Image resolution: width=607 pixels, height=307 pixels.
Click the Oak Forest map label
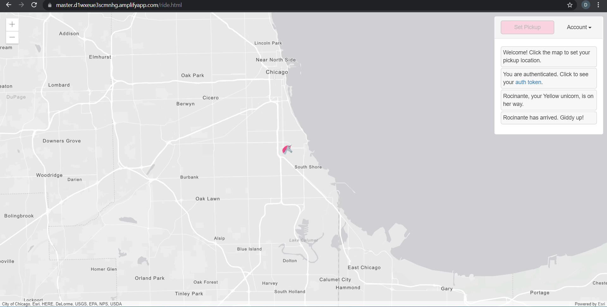pyautogui.click(x=205, y=282)
